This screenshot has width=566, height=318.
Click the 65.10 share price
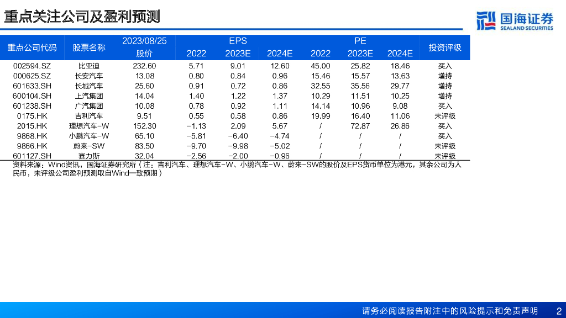click(144, 136)
